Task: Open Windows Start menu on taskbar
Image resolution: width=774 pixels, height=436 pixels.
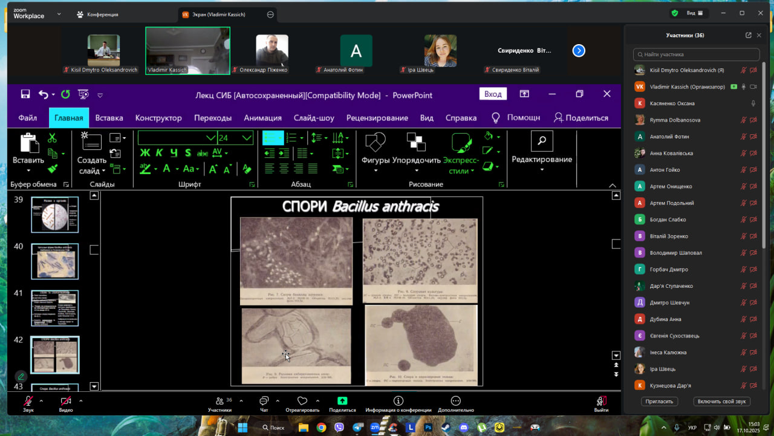Action: (242, 428)
